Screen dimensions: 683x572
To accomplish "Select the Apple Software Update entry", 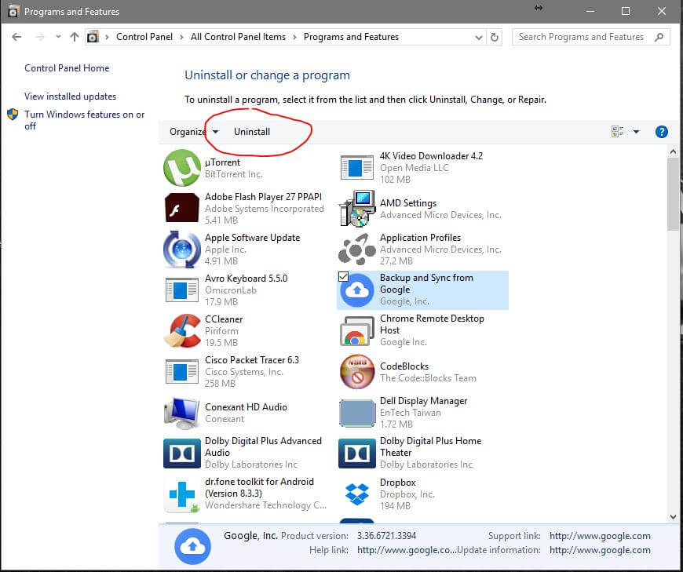I will (252, 238).
